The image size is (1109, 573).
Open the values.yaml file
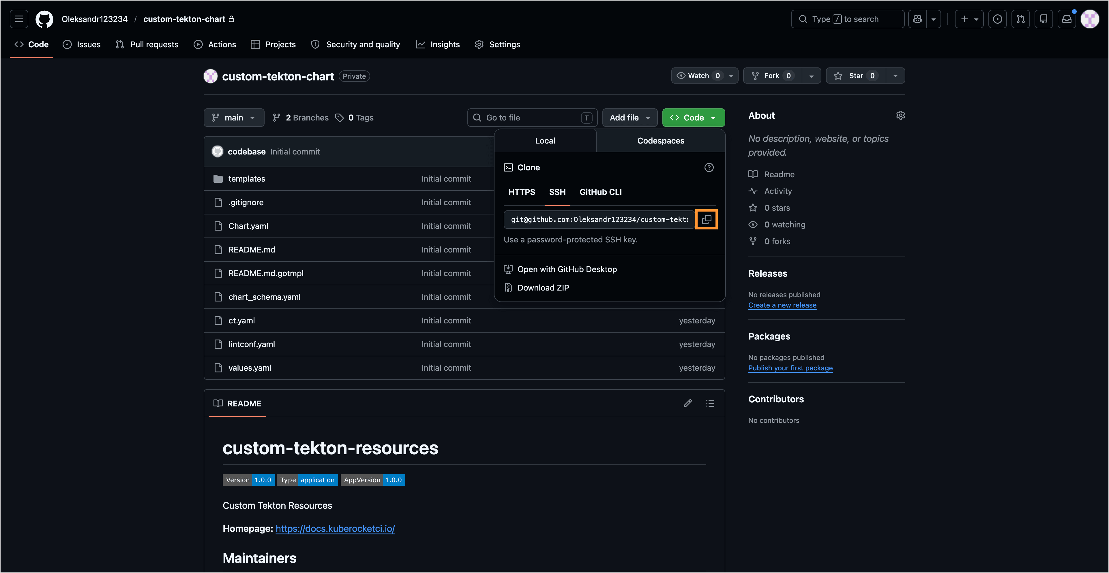(x=250, y=368)
